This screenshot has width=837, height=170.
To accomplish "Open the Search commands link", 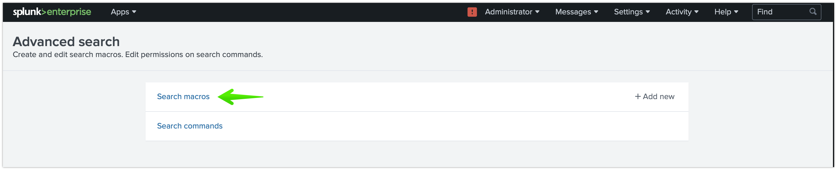I will coord(190,126).
